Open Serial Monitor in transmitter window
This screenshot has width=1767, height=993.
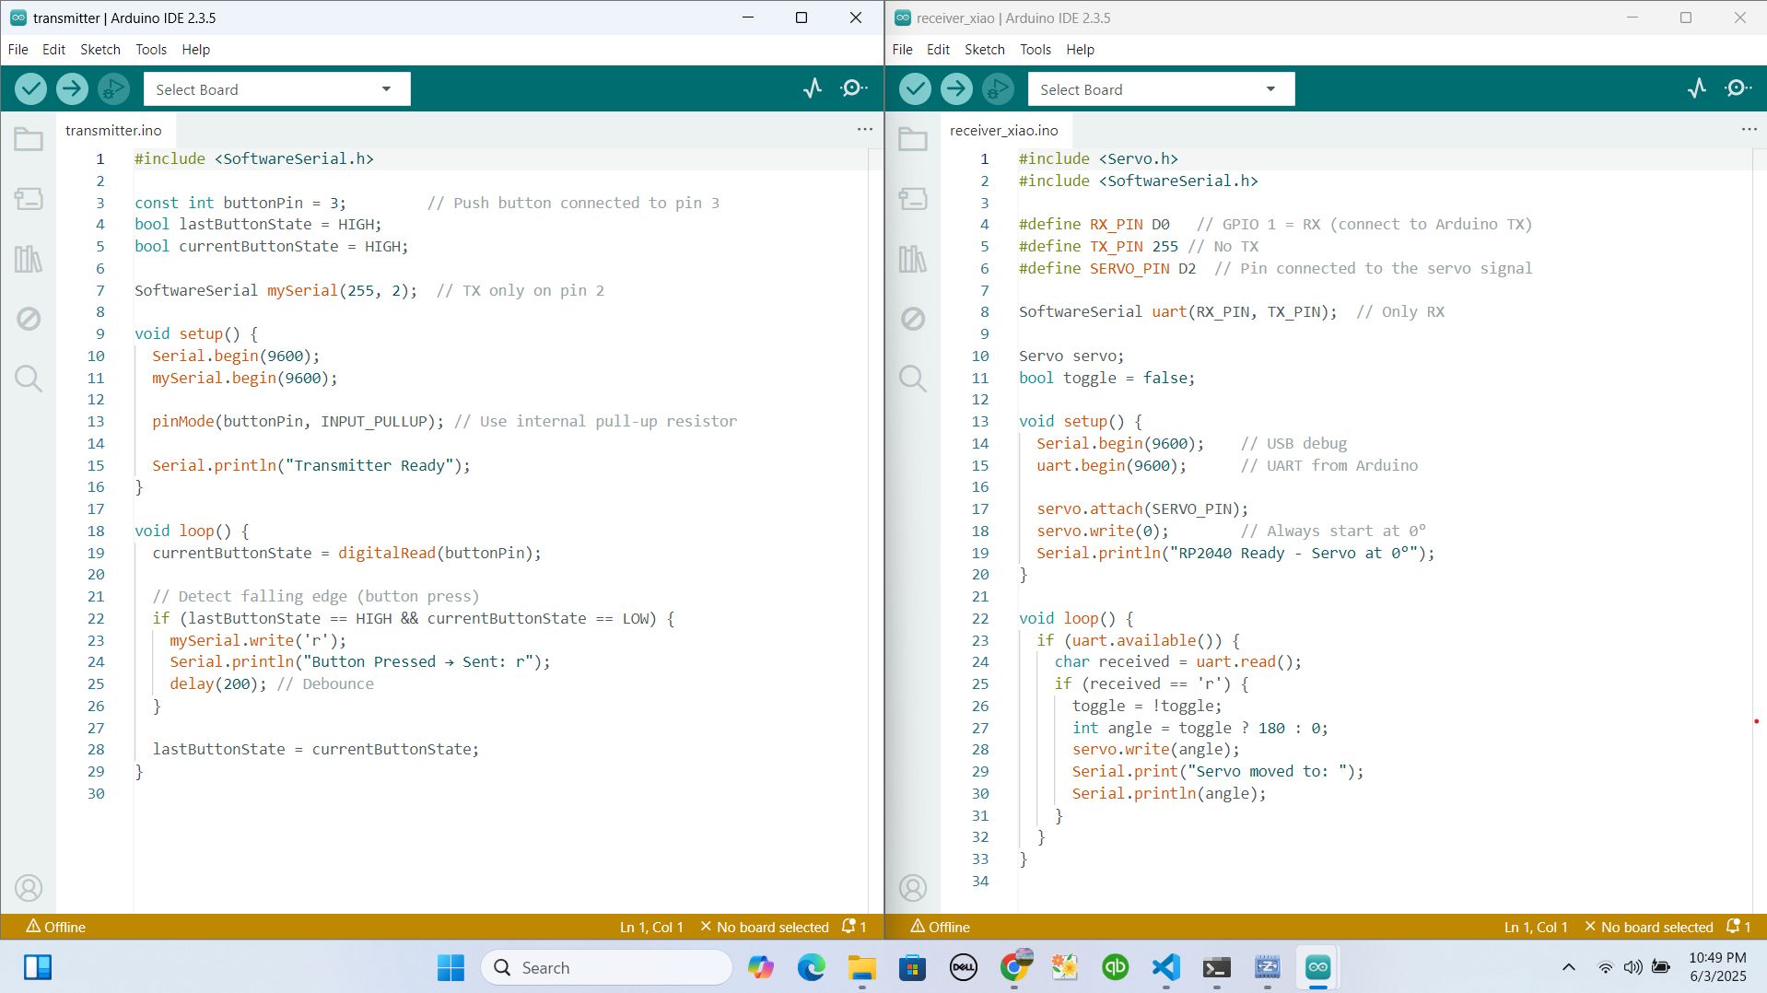854,88
